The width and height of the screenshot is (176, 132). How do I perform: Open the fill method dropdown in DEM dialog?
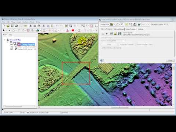tap(124, 41)
